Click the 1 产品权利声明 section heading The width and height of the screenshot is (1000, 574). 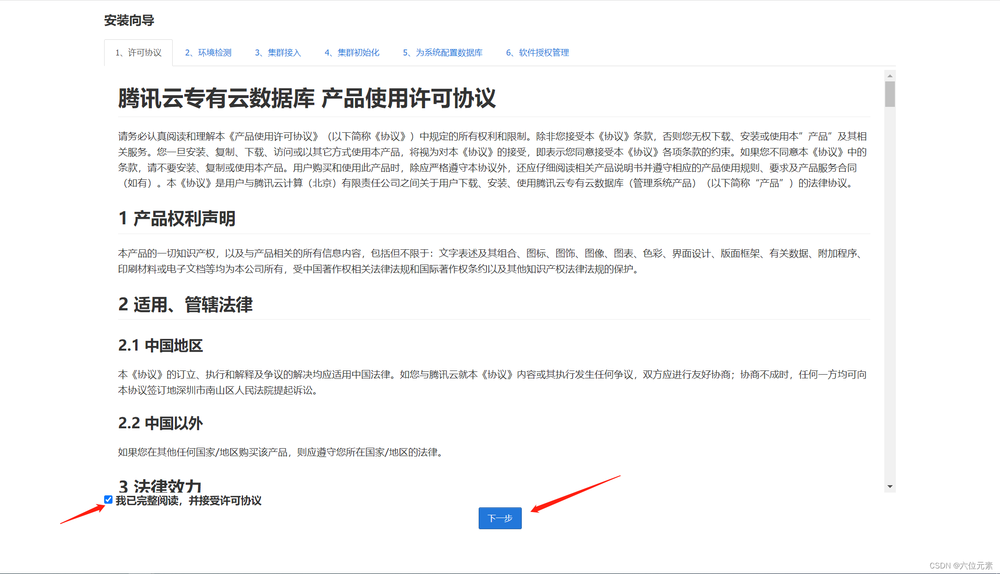tap(177, 218)
